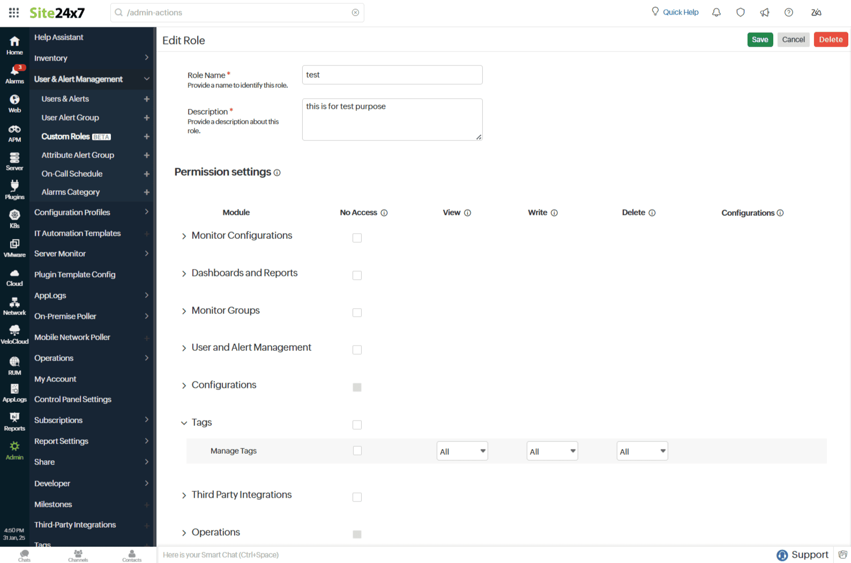
Task: Open the APM section icon
Action: point(14,133)
